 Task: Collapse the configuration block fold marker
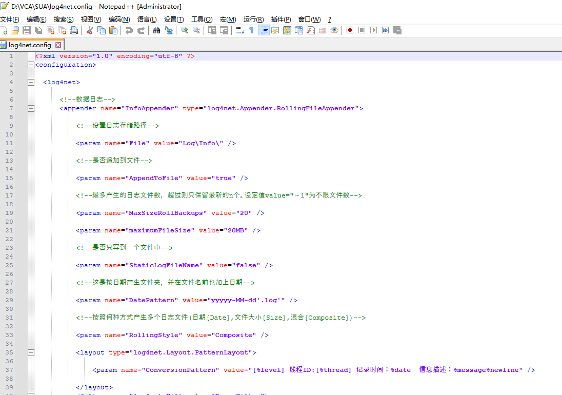tap(31, 65)
